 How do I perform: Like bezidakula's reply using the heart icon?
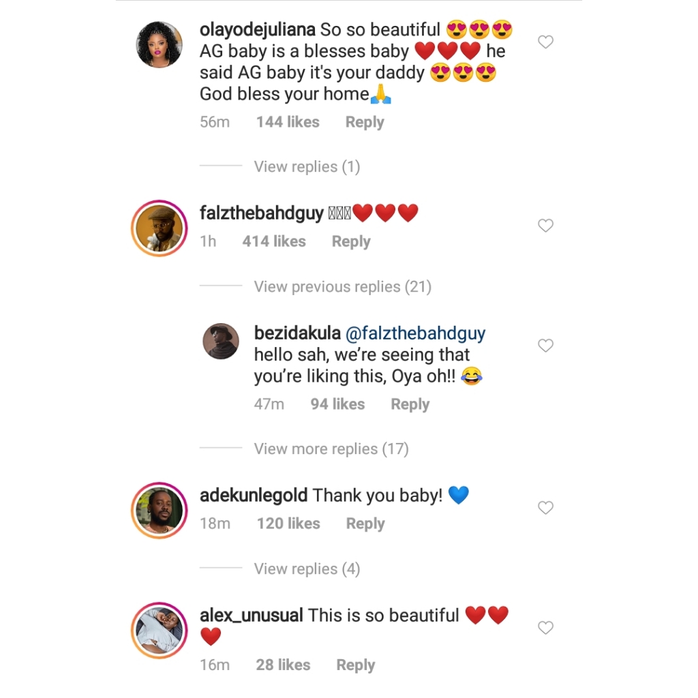(x=545, y=346)
